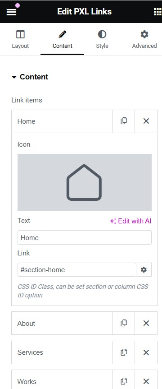This screenshot has height=389, width=162.
Task: Duplicate the Services link item
Action: click(124, 352)
